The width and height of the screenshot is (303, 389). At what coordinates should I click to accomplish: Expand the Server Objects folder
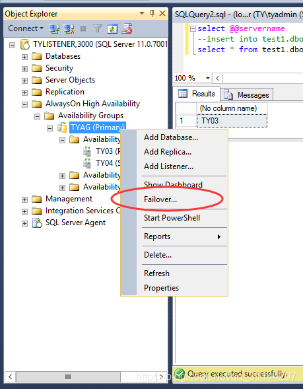24,81
